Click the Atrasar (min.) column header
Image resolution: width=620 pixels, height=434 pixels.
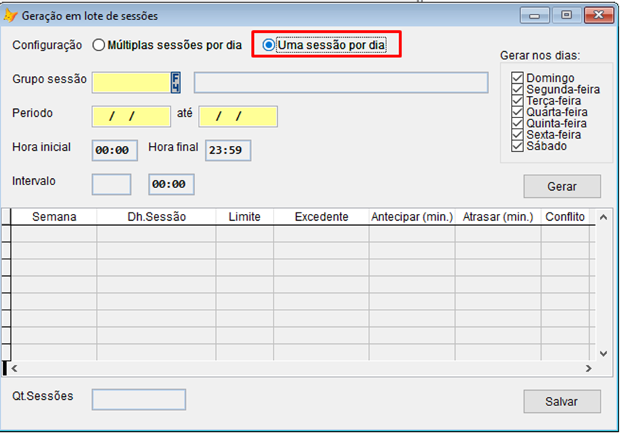click(x=498, y=217)
